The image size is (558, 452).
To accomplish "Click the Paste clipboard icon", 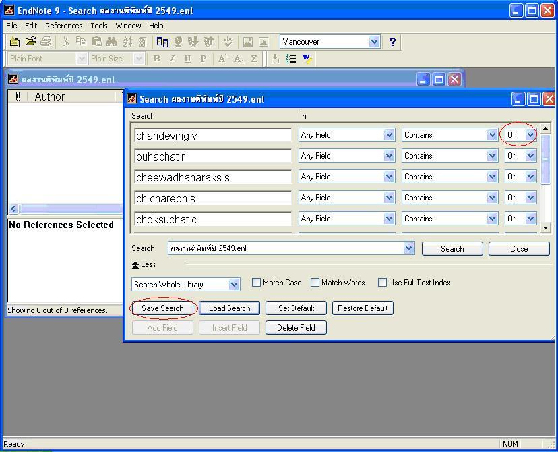I will tap(96, 42).
